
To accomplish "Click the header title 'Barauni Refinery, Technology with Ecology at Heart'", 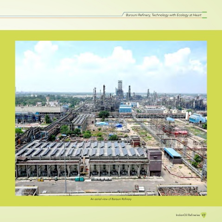I will (164, 15).
